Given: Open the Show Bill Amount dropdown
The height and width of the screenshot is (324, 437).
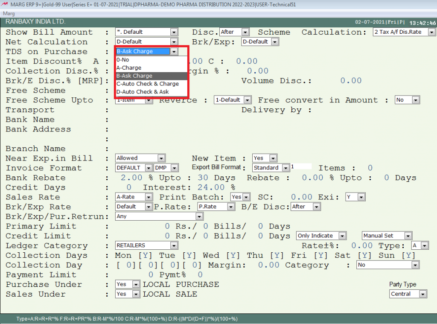Looking at the screenshot, I should 173,32.
